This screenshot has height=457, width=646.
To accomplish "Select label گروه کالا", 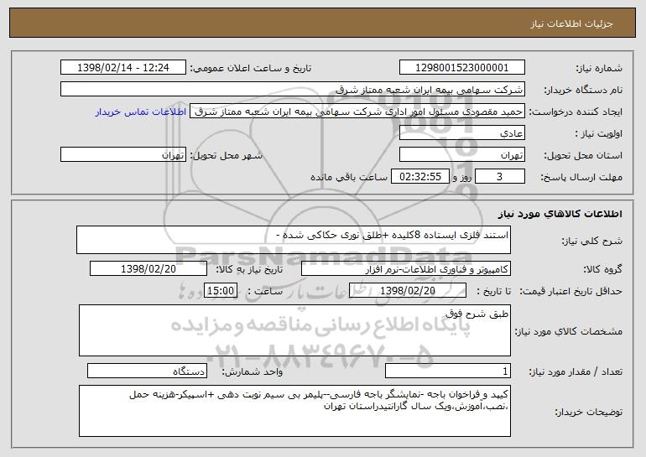I will 602,270.
